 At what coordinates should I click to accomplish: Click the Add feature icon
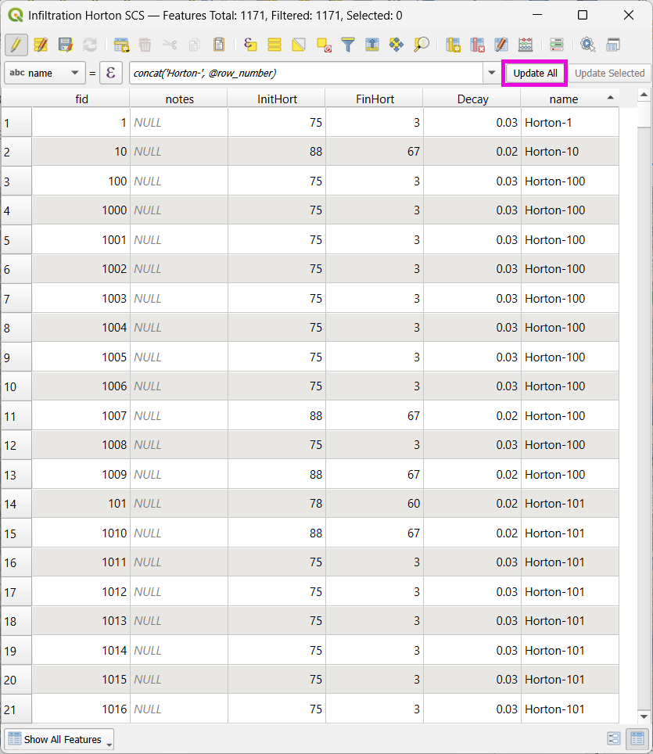121,45
